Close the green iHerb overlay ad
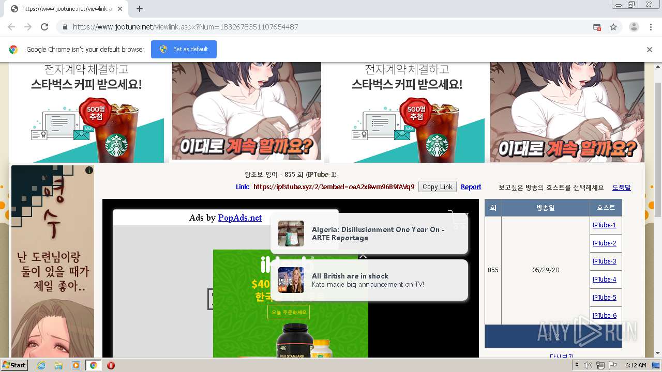The image size is (662, 372). [x=363, y=255]
